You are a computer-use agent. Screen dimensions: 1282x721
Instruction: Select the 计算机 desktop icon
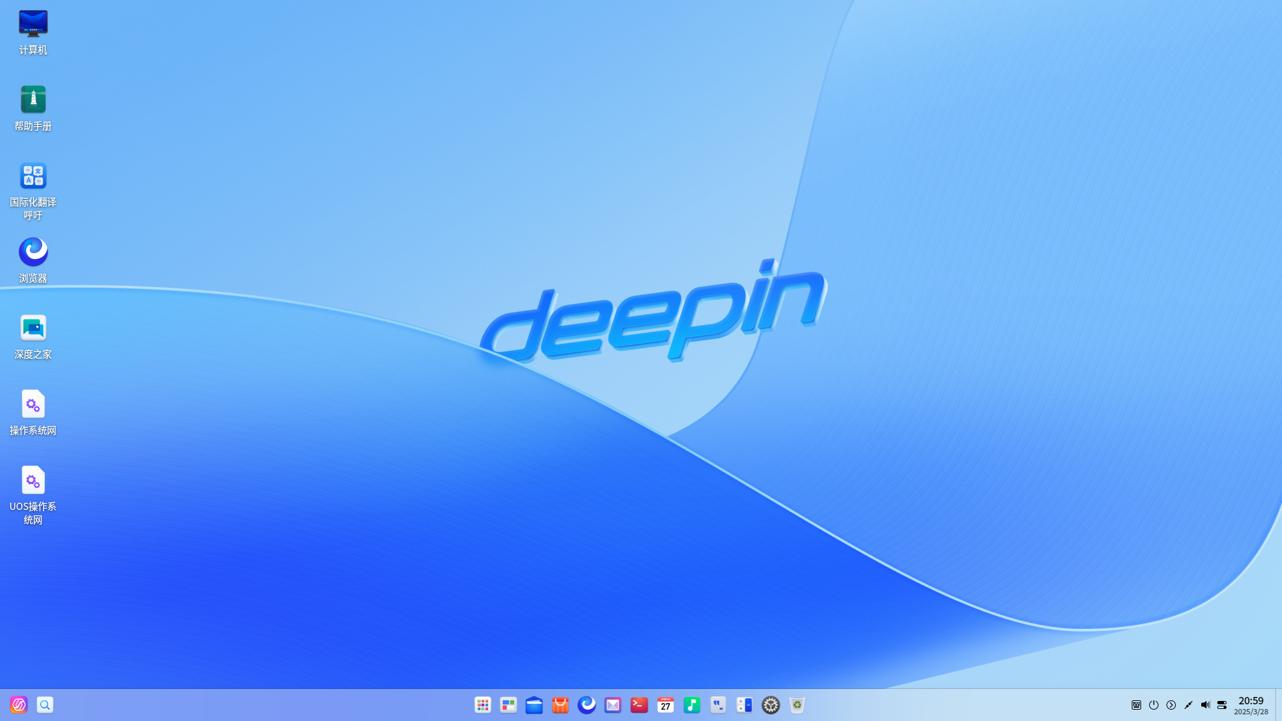[33, 33]
